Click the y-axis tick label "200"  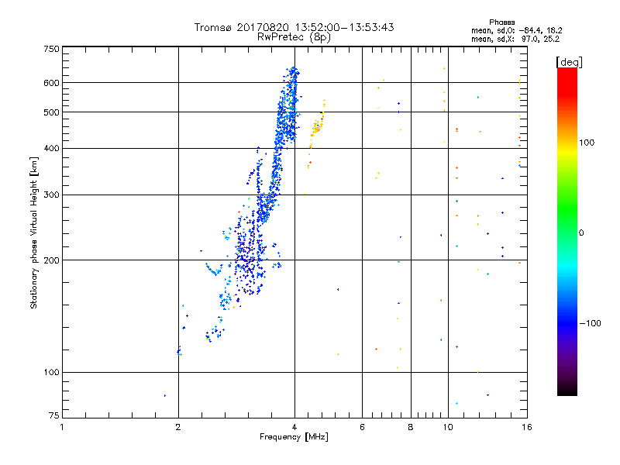click(51, 260)
